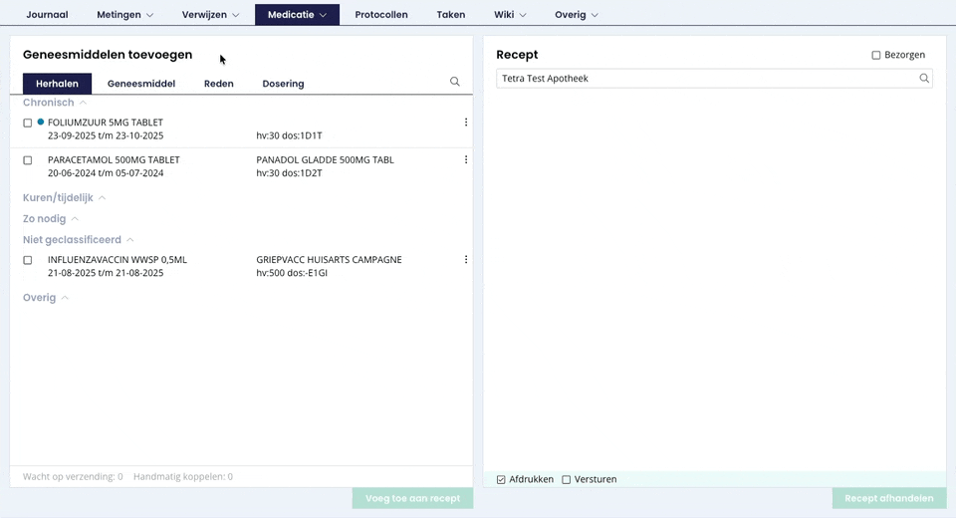The width and height of the screenshot is (956, 518).
Task: Click search icon in Geneesmiddelen toevoegen panel
Action: 455,83
